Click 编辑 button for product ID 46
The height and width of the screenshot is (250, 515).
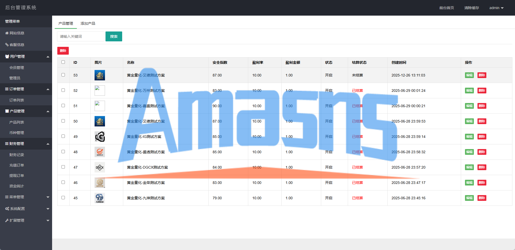pyautogui.click(x=469, y=183)
